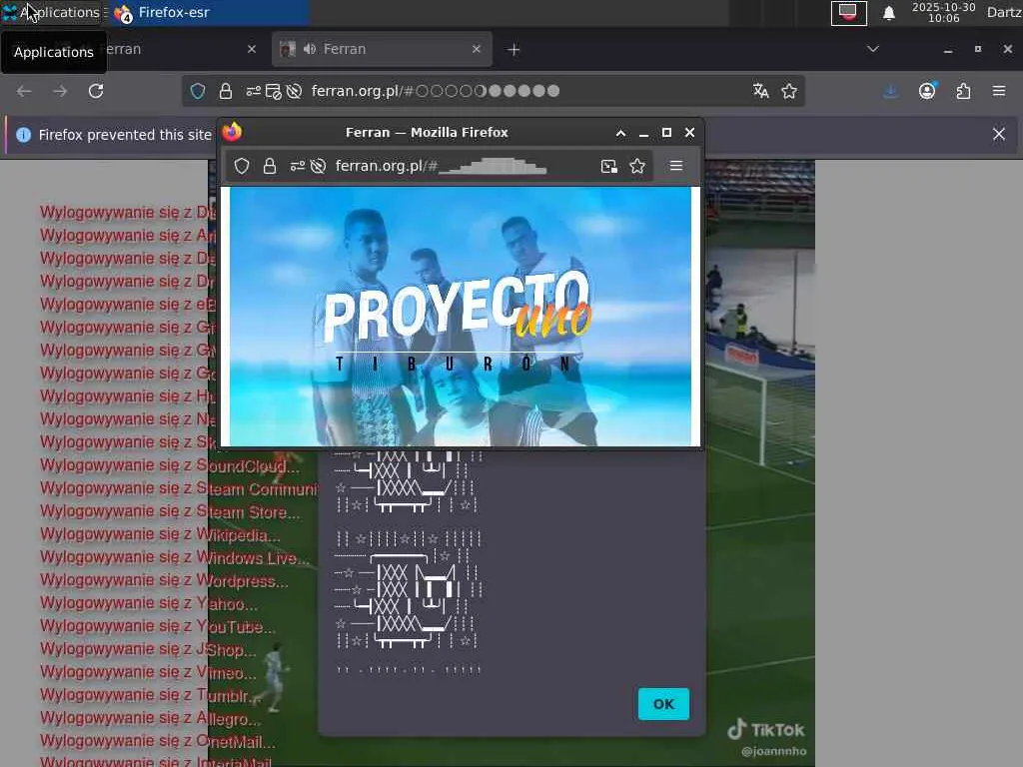The width and height of the screenshot is (1023, 767).
Task: Bookmark this page in main window
Action: (789, 91)
